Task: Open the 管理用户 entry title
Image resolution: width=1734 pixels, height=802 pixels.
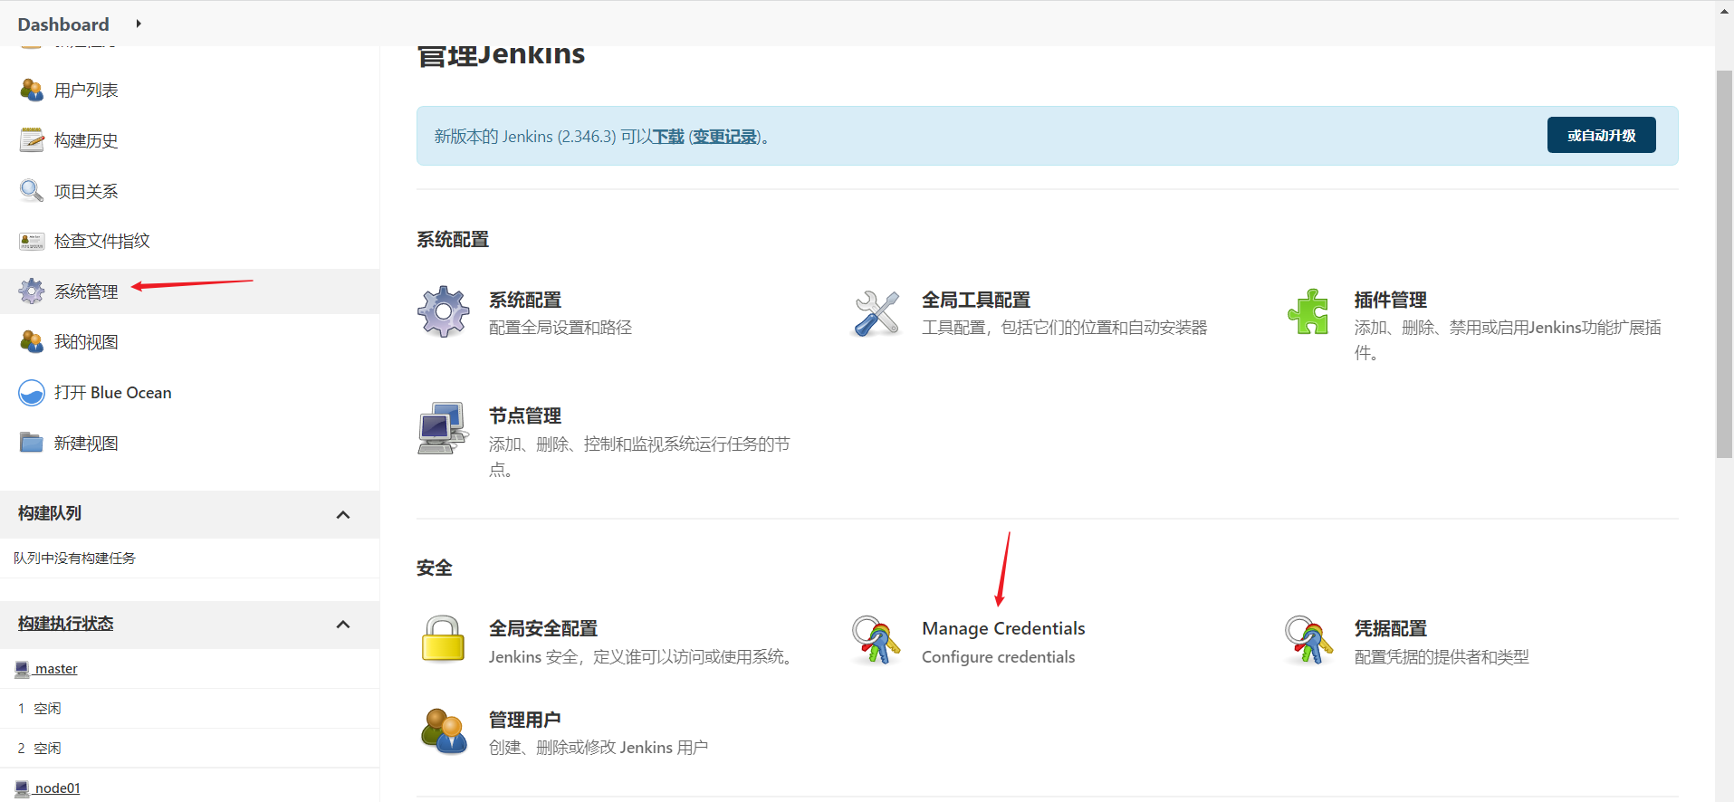Action: 525,720
